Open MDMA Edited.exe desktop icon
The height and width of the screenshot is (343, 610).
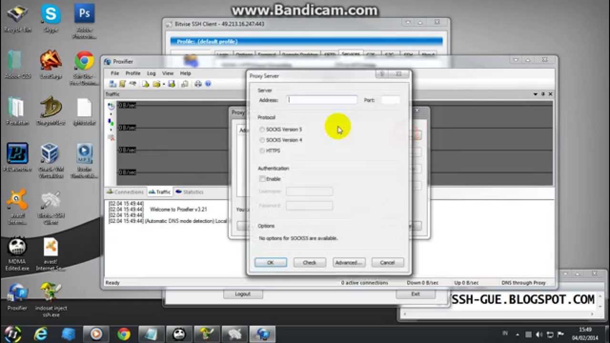coord(18,254)
